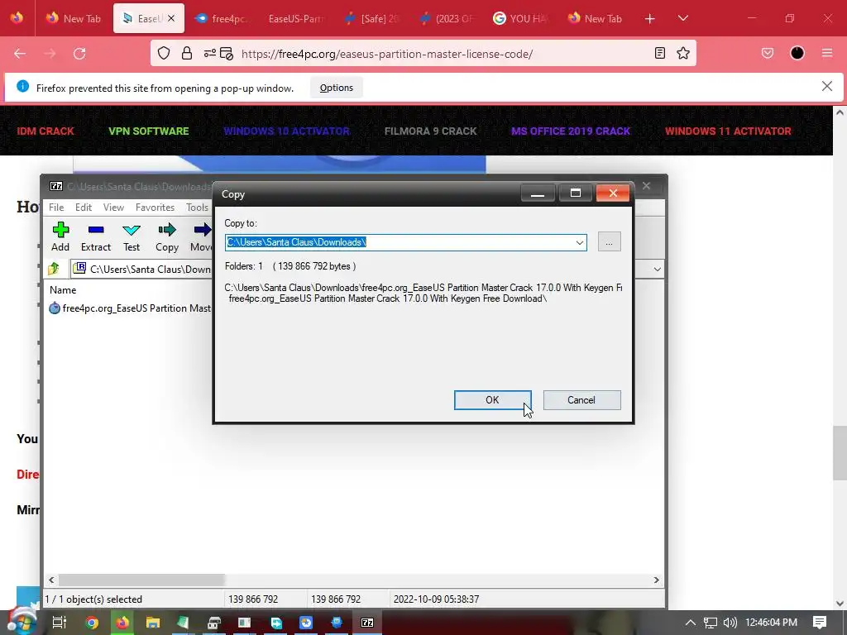Open a new tab with plus button
Screen dimensions: 847x635
click(650, 18)
